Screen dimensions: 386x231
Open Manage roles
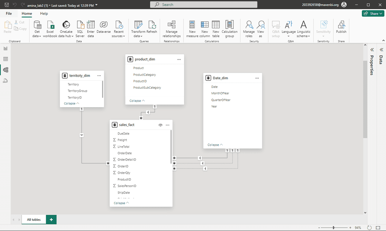pyautogui.click(x=249, y=29)
